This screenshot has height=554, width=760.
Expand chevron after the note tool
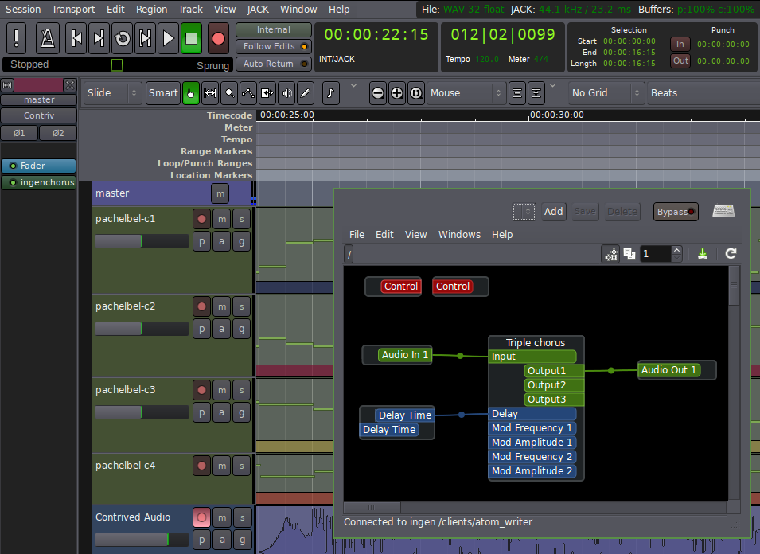coord(354,86)
